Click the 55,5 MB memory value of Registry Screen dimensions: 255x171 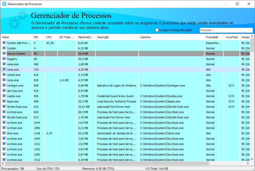coord(83,59)
